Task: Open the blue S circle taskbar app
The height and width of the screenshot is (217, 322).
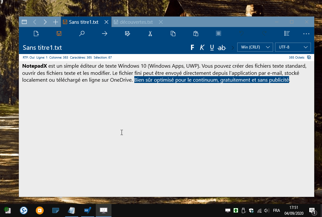Action: point(23,210)
